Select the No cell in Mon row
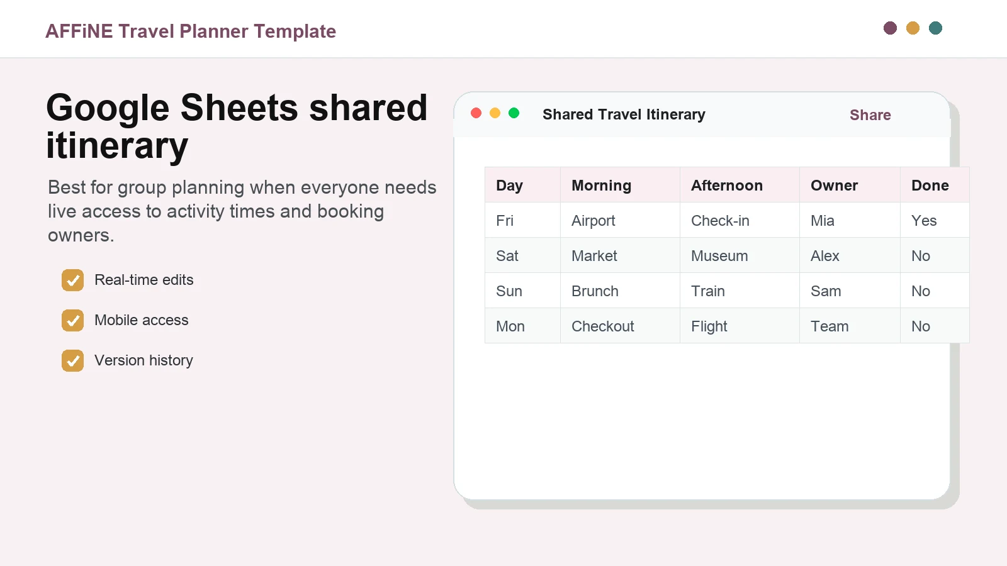The height and width of the screenshot is (566, 1007). point(935,326)
